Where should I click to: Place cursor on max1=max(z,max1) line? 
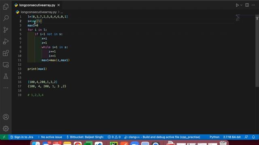coord(55,60)
